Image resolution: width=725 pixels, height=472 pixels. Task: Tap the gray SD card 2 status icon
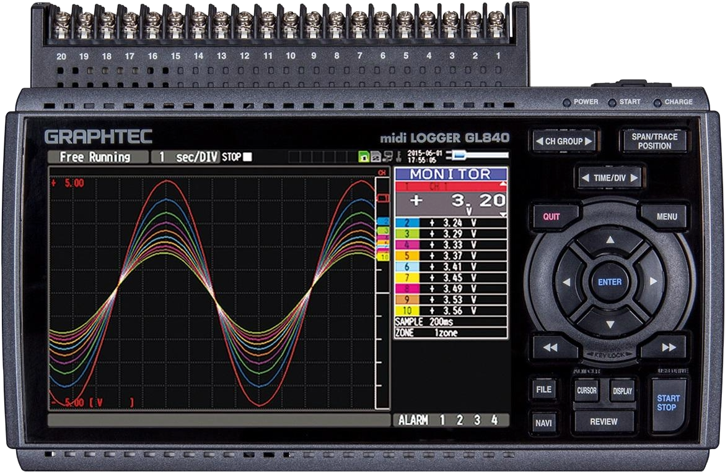point(376,157)
